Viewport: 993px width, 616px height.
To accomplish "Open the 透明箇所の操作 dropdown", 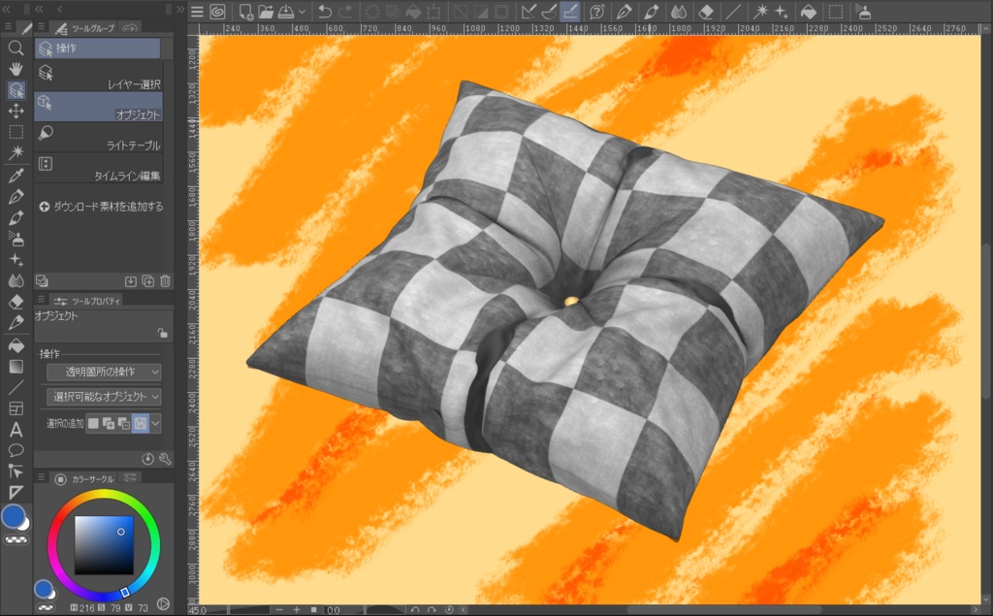I will coord(104,372).
